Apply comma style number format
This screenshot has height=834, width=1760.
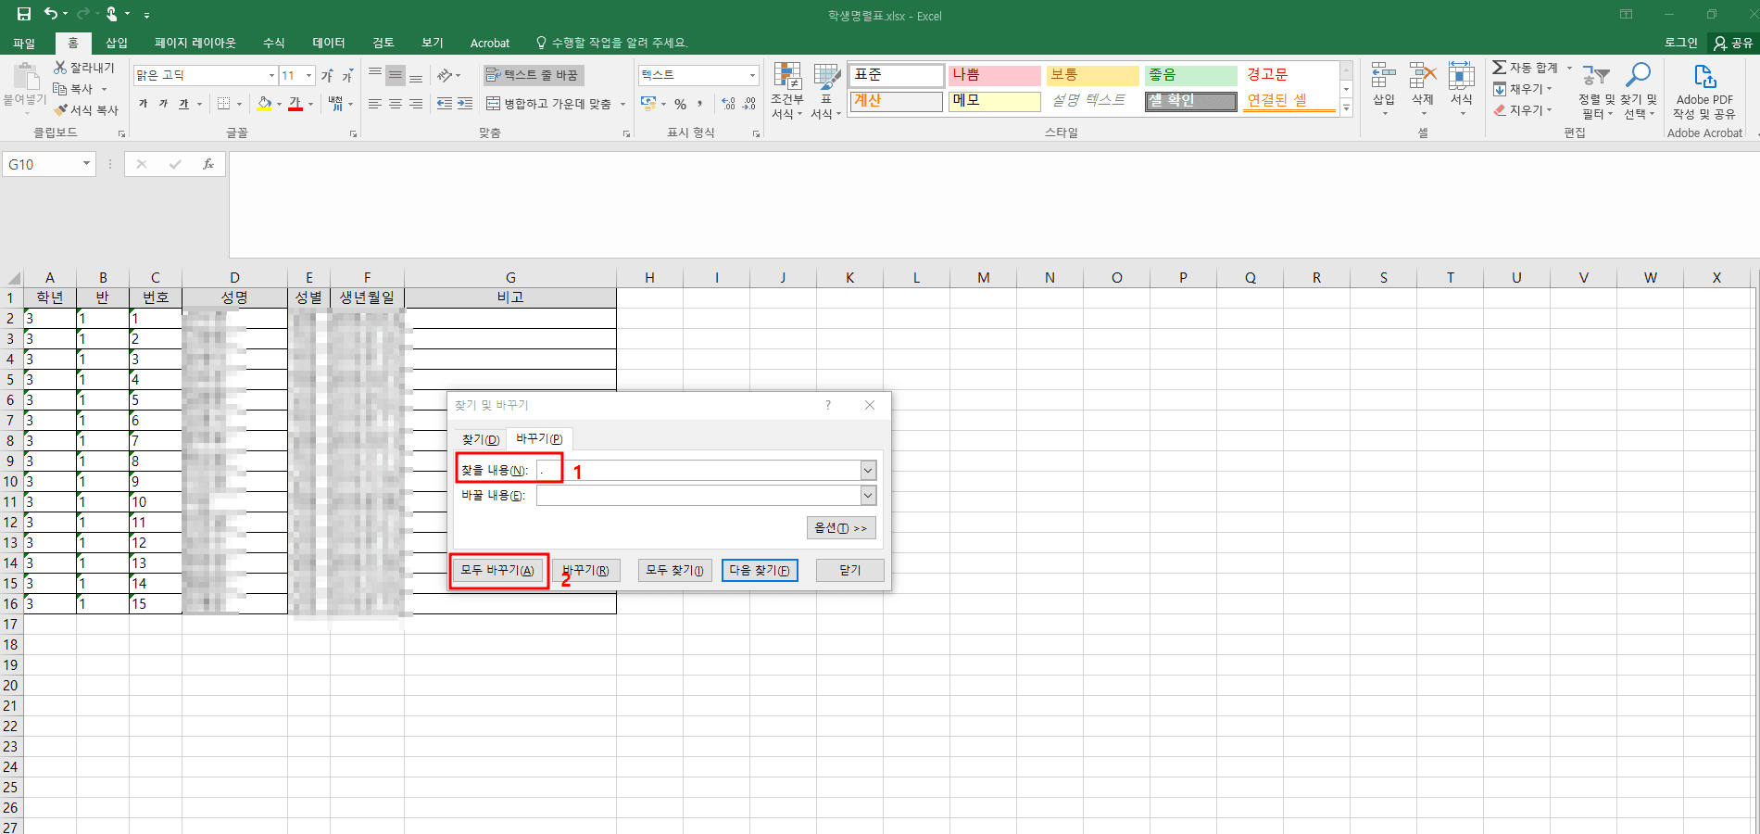(700, 104)
